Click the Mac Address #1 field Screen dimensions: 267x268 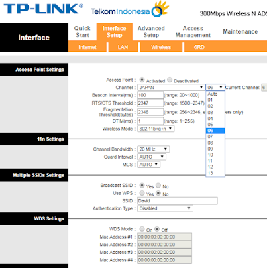pos(164,237)
